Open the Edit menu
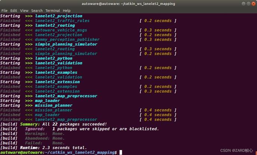The height and width of the screenshot is (155, 257). 14,11
